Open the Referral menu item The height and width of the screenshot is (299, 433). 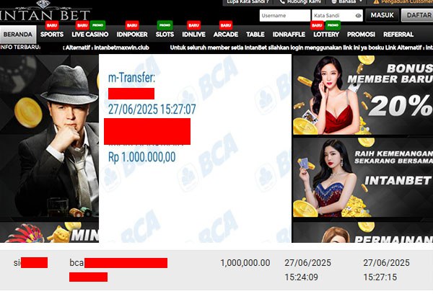398,35
